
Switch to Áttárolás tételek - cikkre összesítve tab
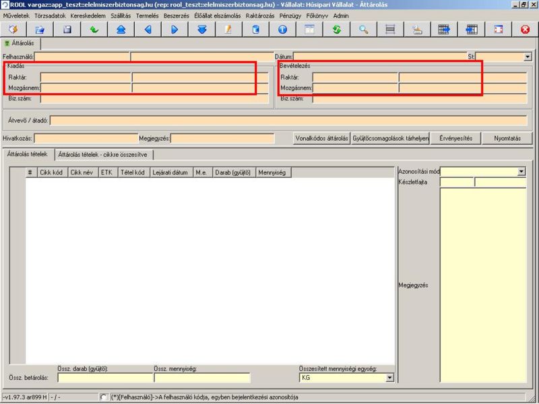(x=102, y=155)
